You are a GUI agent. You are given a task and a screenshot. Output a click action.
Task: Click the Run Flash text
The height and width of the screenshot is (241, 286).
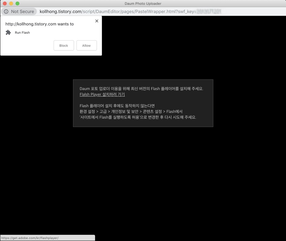(x=22, y=32)
